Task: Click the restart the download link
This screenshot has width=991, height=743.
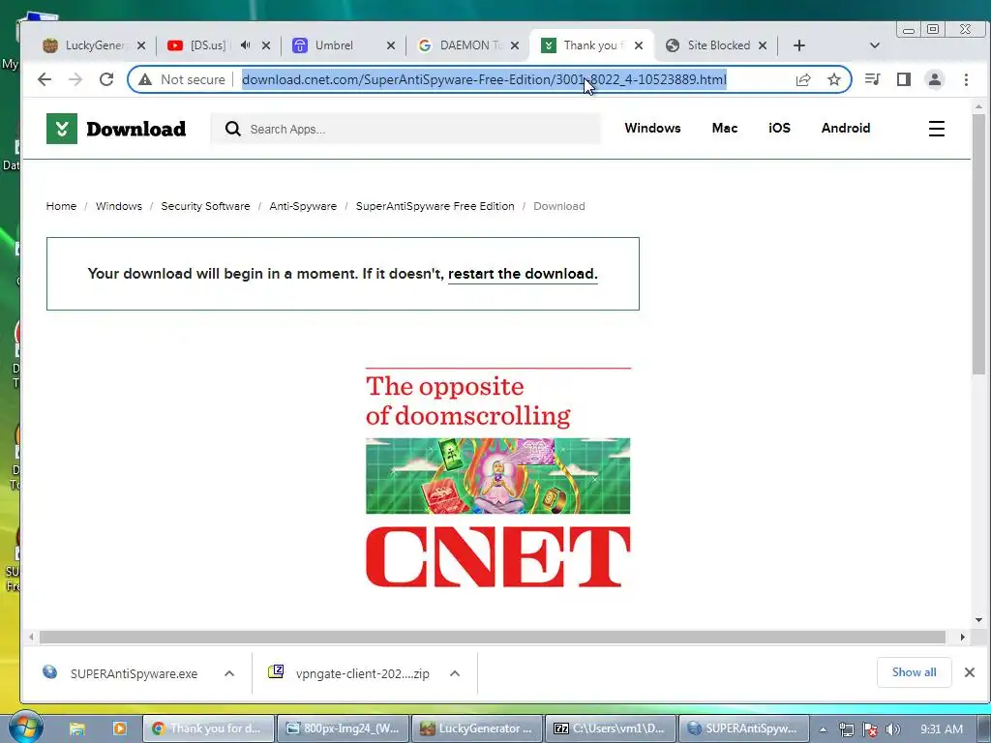Action: point(523,274)
